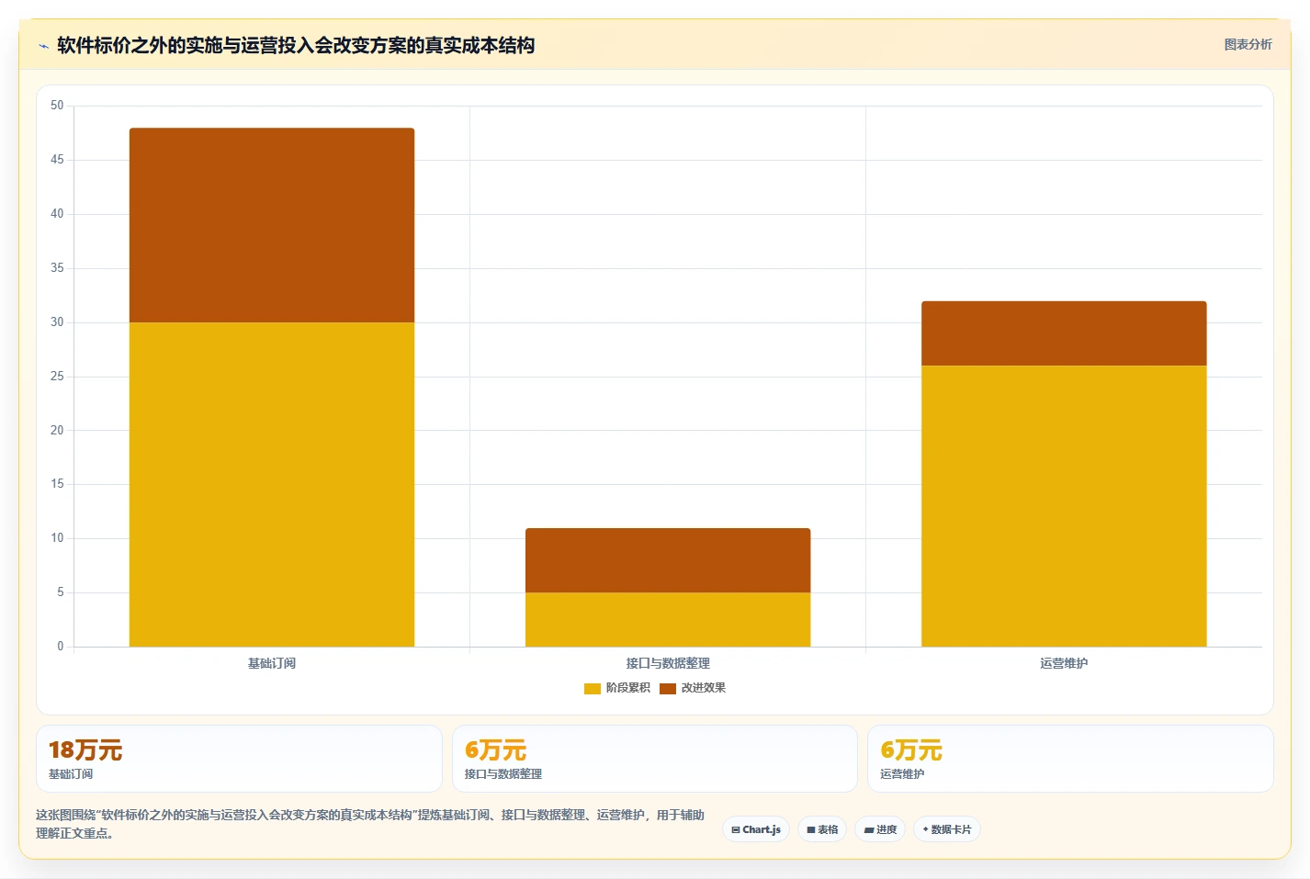Click the 接口与数据整理 x-axis label
Viewport: 1310px width, 879px height.
(668, 663)
